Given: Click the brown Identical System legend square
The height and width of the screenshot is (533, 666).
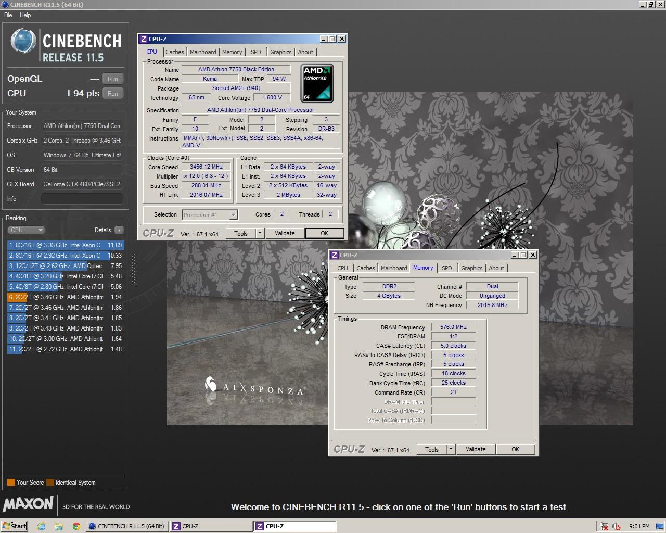Looking at the screenshot, I should [50, 483].
